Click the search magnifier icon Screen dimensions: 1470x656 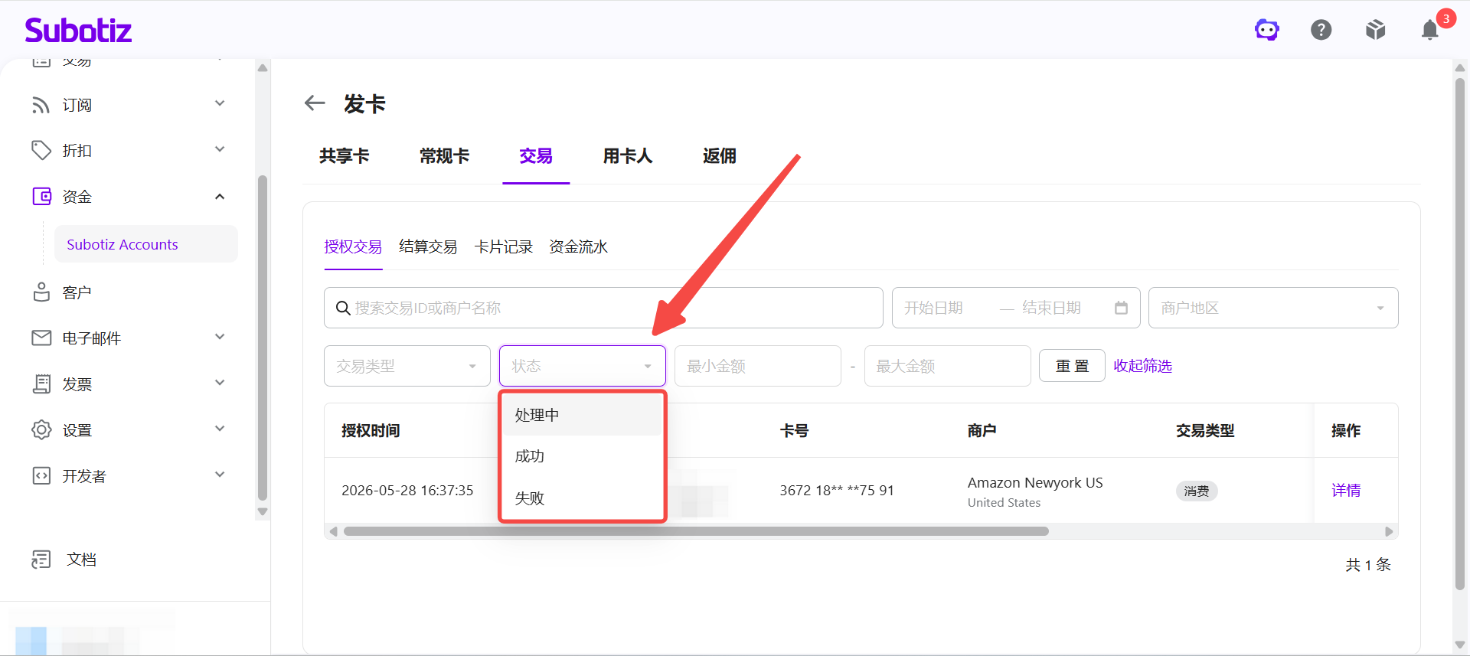coord(343,308)
